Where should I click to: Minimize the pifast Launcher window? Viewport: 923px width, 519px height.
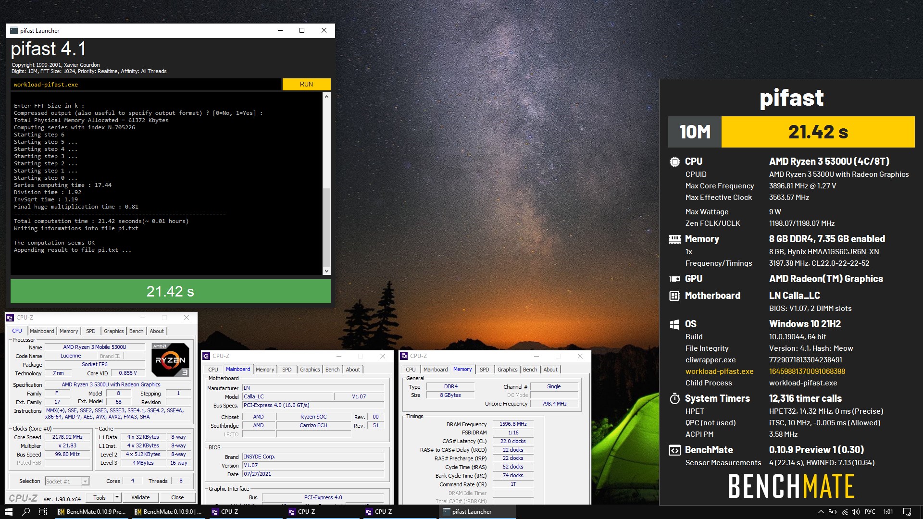(x=280, y=30)
